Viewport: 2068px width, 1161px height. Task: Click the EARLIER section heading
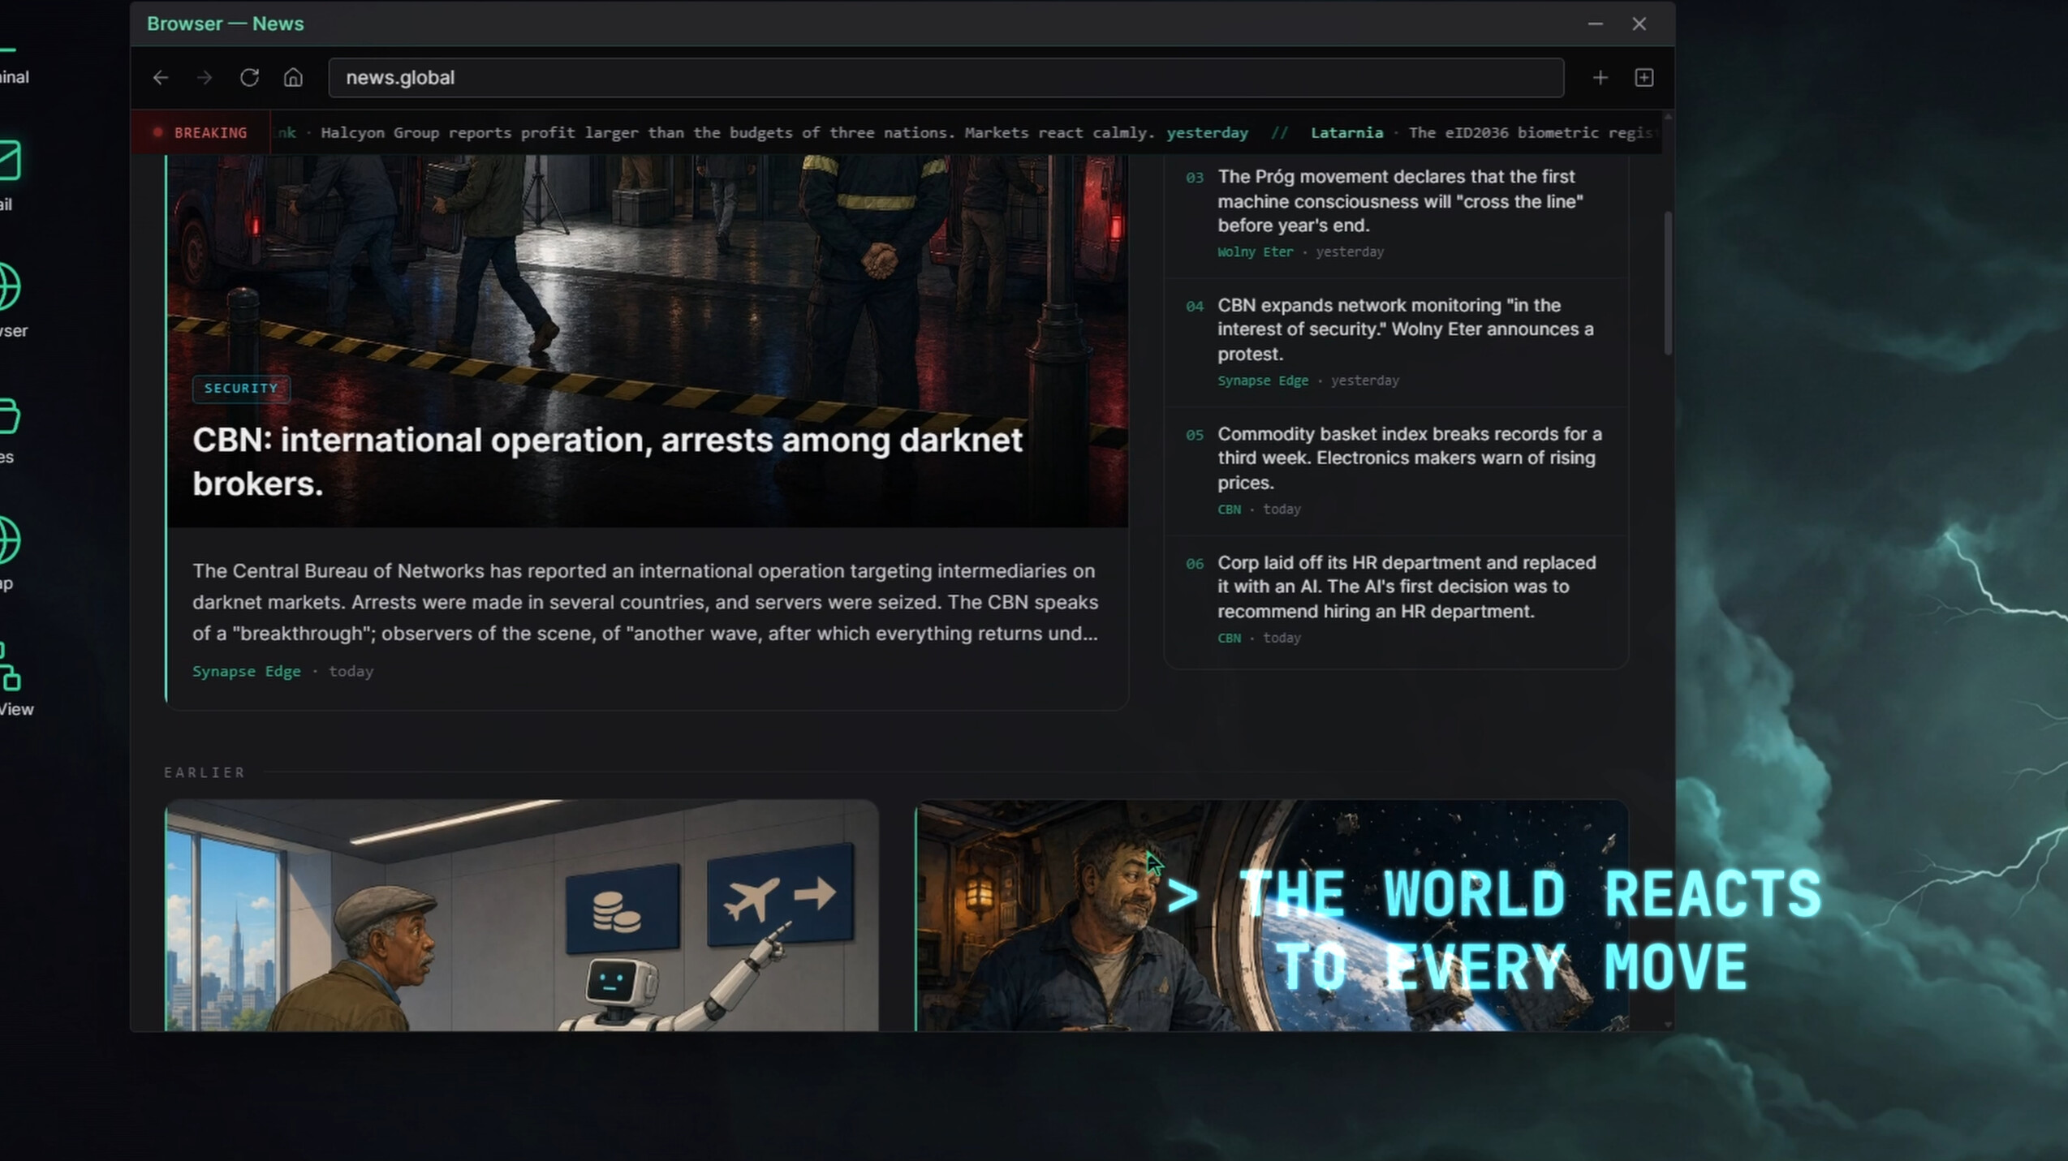coord(205,772)
